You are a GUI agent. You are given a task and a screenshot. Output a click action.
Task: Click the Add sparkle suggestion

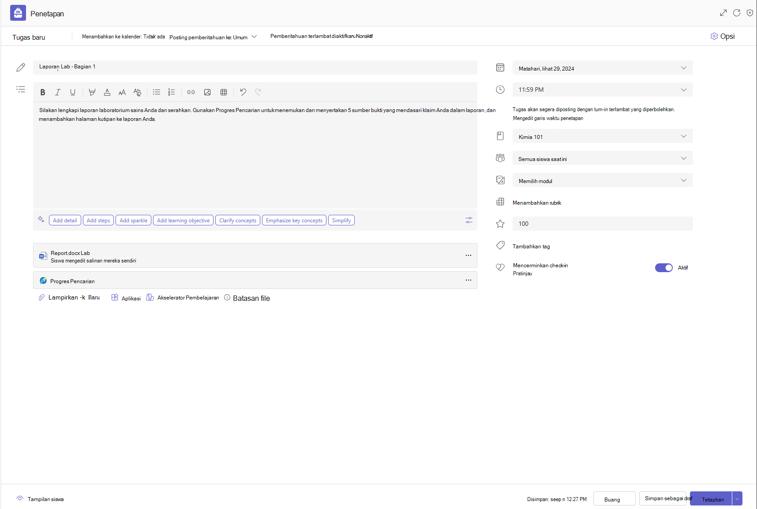tap(134, 220)
